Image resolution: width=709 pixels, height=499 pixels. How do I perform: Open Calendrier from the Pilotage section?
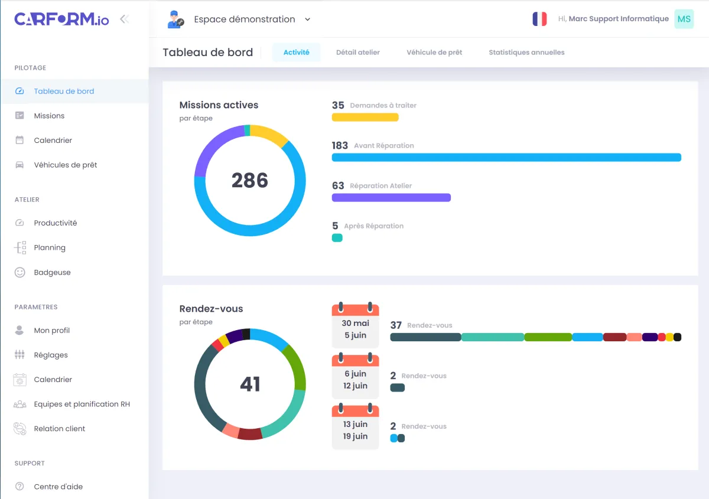pyautogui.click(x=20, y=141)
